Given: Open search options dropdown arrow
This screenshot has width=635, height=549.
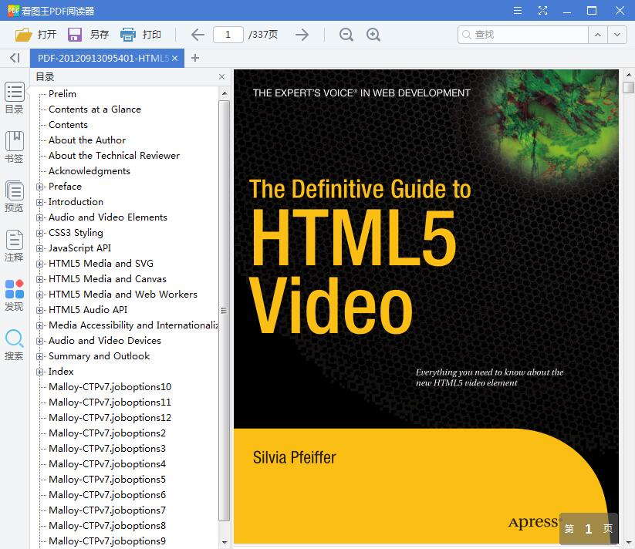Looking at the screenshot, I should (616, 35).
